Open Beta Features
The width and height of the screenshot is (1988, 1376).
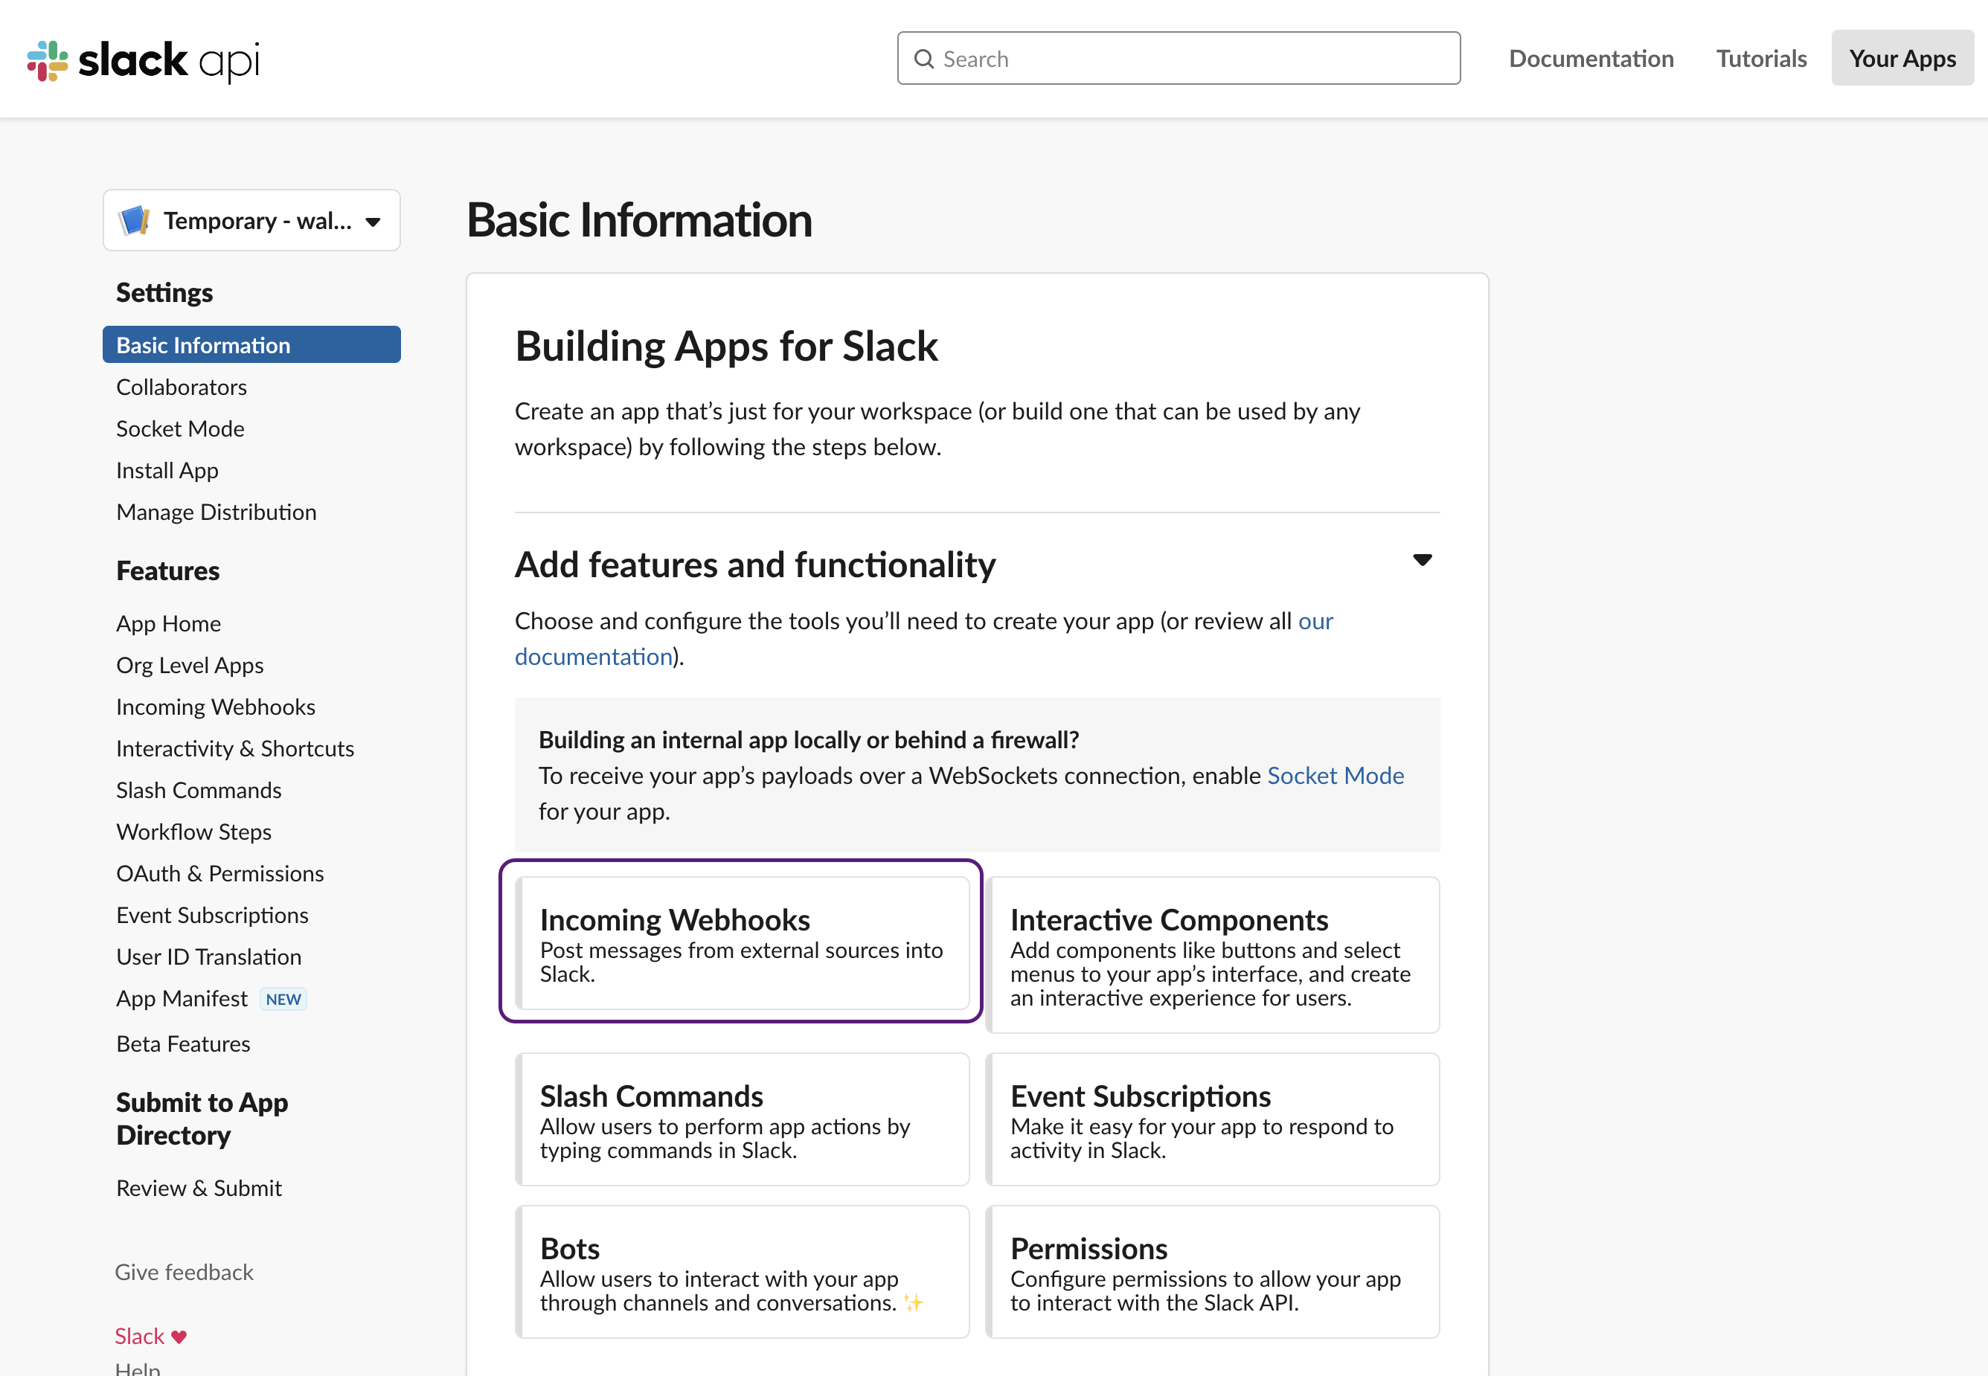tap(184, 1044)
